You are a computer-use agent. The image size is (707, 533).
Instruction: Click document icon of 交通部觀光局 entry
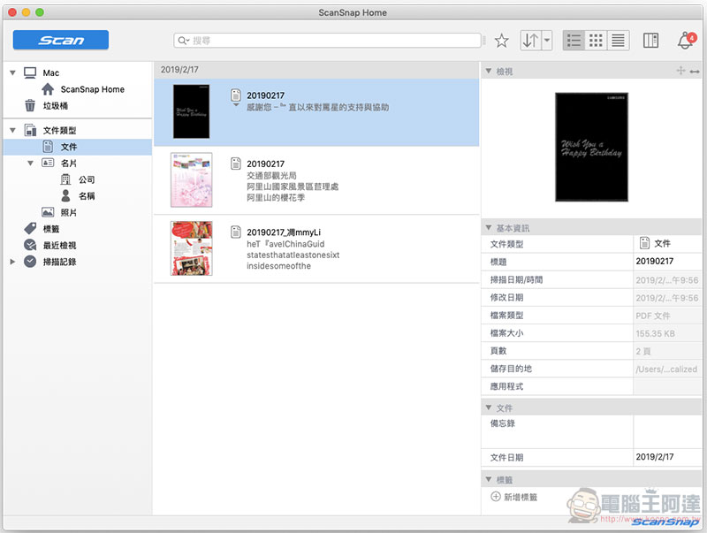235,164
